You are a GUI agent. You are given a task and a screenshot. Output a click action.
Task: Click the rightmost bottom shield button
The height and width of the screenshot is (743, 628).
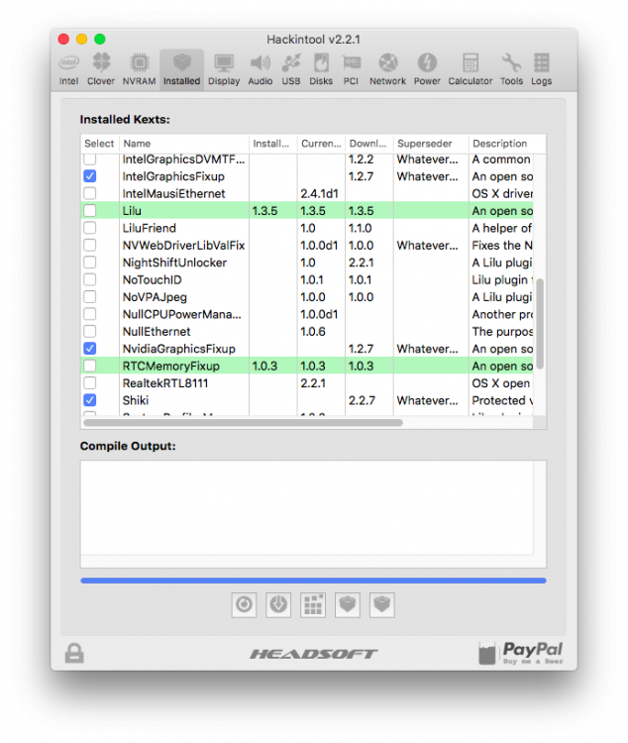click(x=382, y=604)
